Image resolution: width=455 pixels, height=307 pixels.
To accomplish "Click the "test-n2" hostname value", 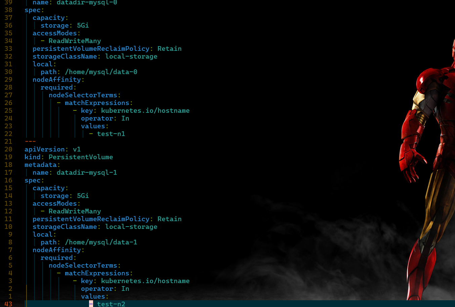I will (111, 304).
